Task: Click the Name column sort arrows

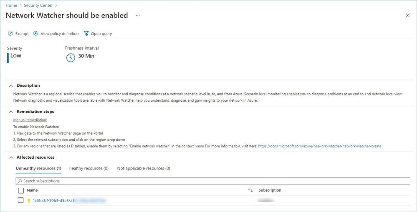Action: [x=250, y=190]
